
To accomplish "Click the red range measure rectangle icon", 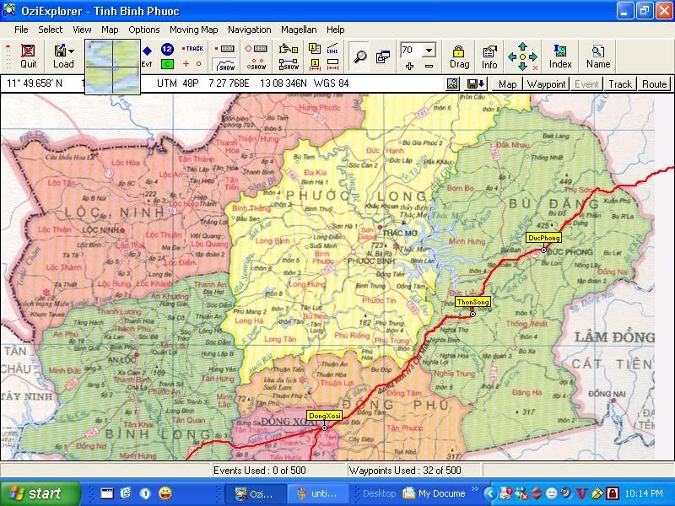I will pos(332,65).
